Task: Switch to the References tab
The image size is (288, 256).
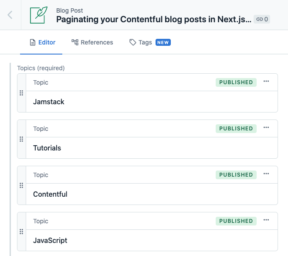Action: 92,42
